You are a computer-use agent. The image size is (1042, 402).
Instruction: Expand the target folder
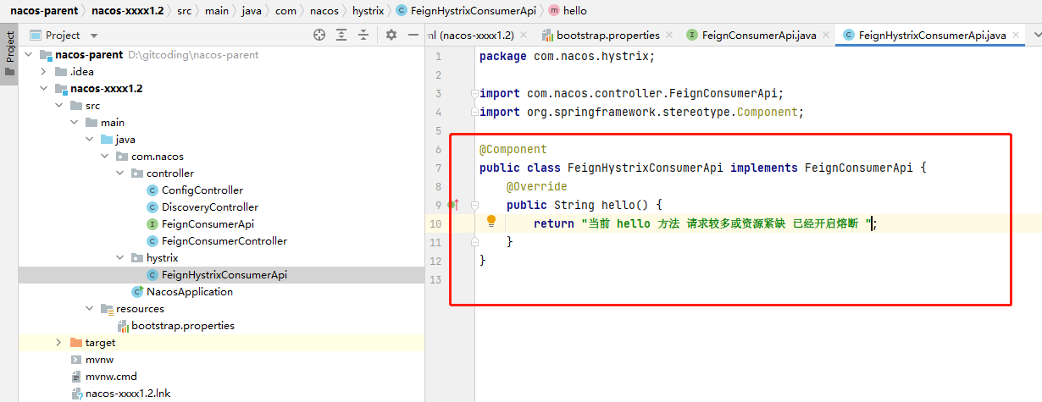point(58,343)
